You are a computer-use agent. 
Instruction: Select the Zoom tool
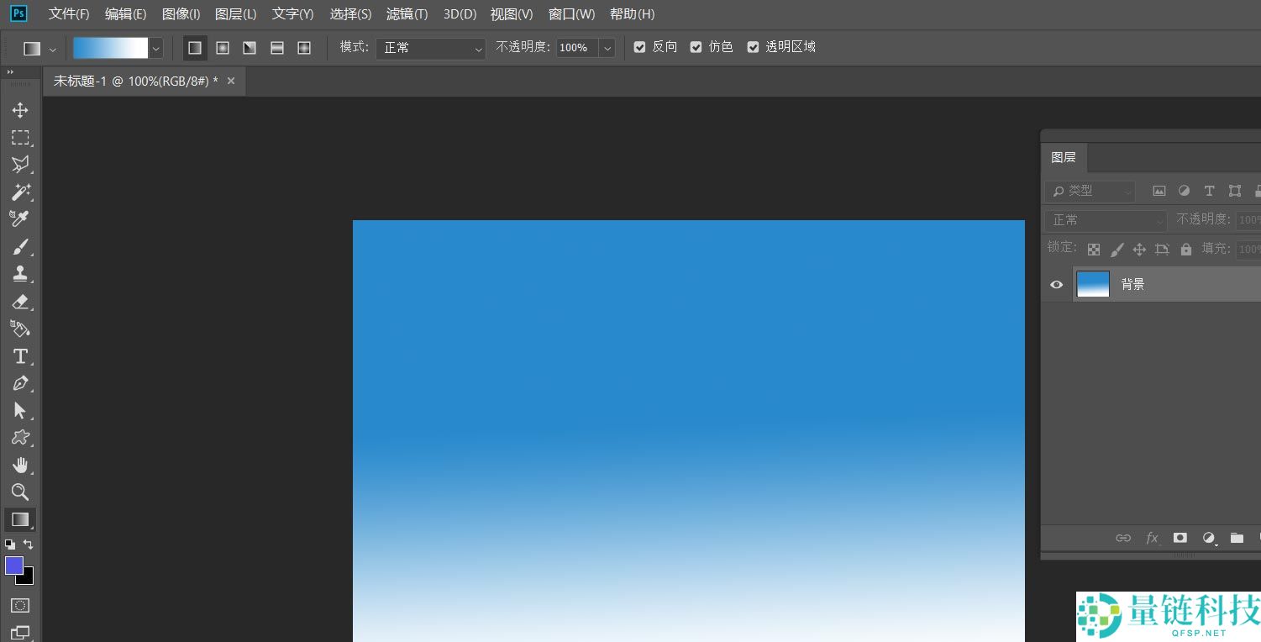point(20,492)
